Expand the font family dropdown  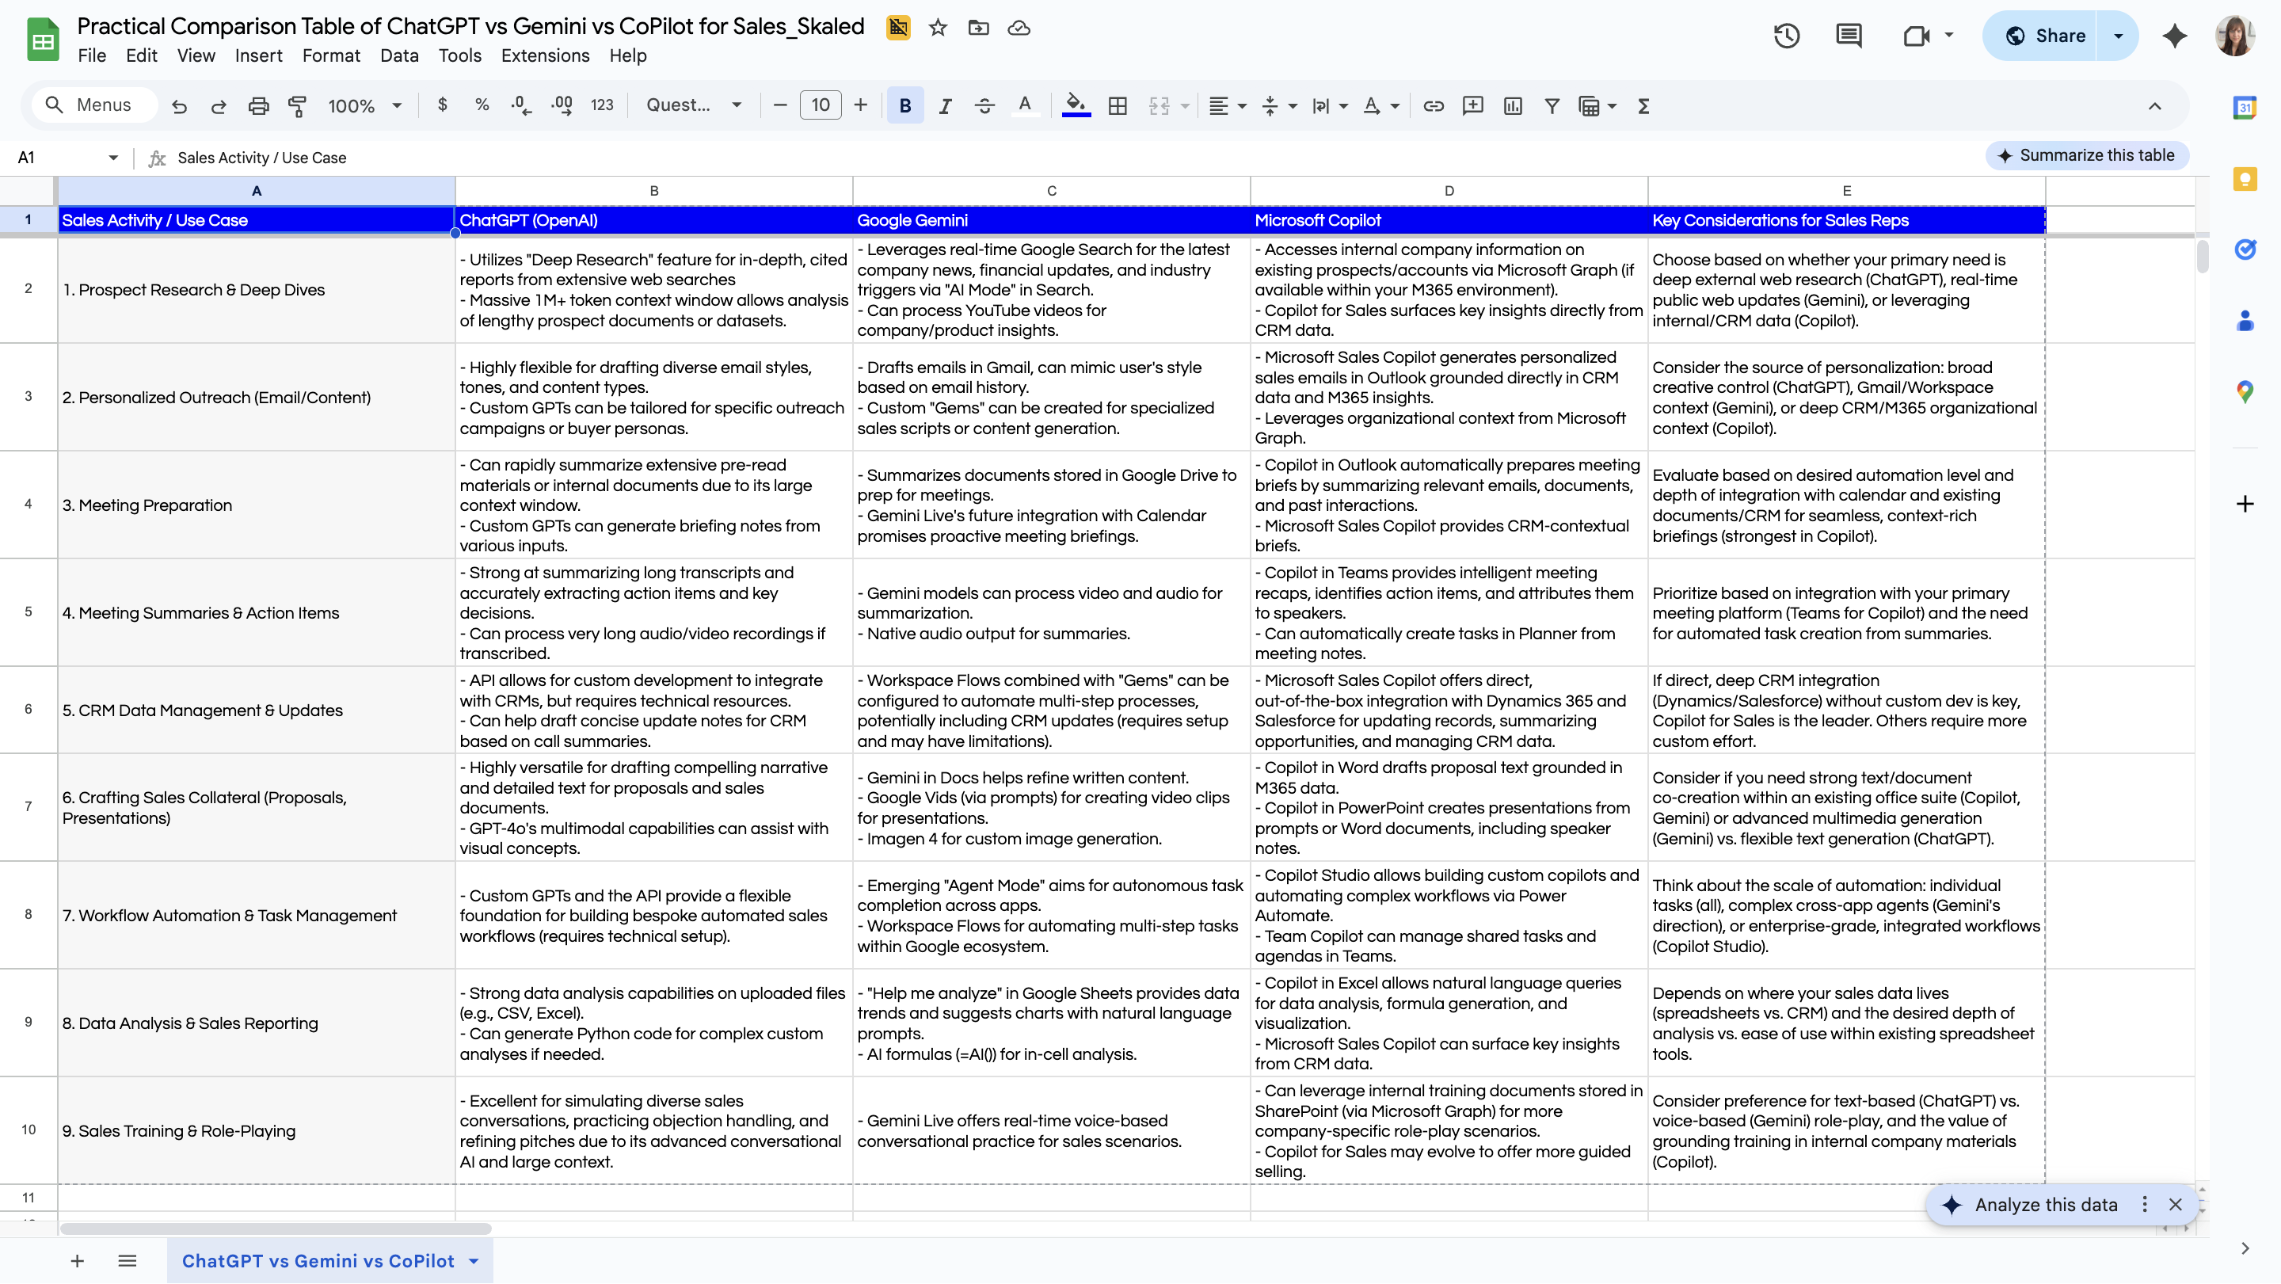[693, 105]
